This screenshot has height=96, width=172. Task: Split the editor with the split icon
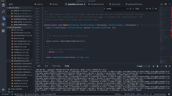pos(166,4)
